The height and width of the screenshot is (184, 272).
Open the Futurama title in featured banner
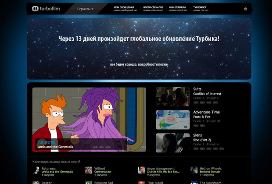46,142
